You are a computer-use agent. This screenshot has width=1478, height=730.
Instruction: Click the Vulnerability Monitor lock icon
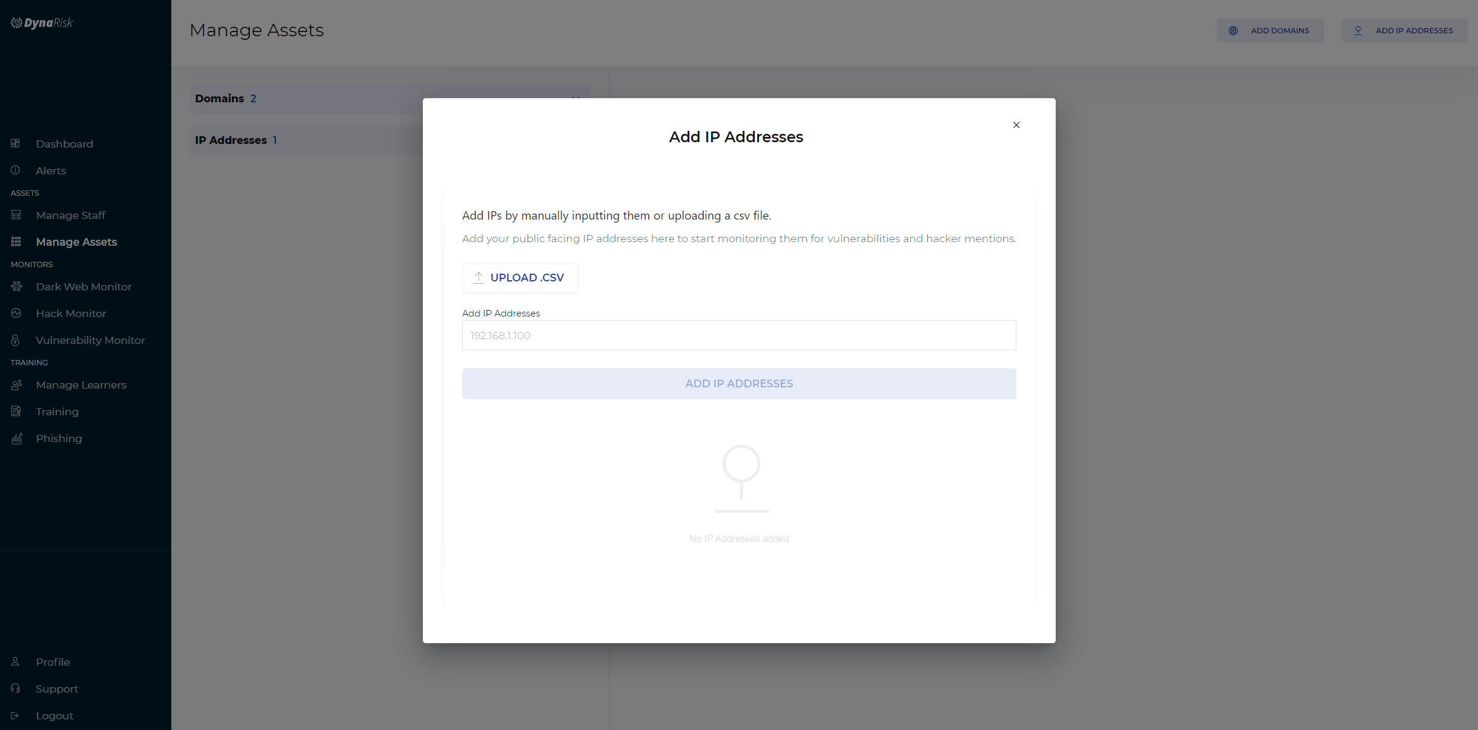tap(15, 340)
